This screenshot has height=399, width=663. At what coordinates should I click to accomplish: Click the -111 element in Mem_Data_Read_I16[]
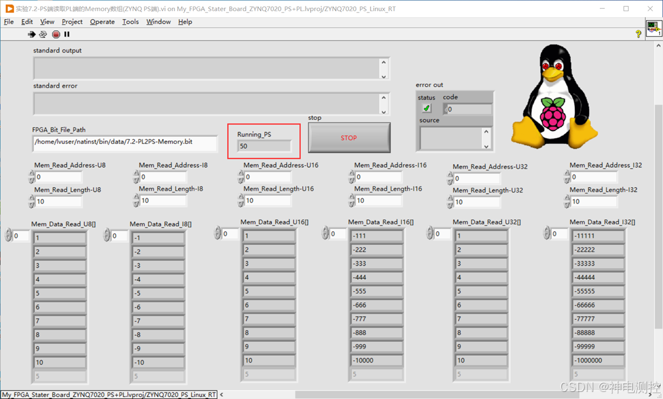click(x=376, y=236)
